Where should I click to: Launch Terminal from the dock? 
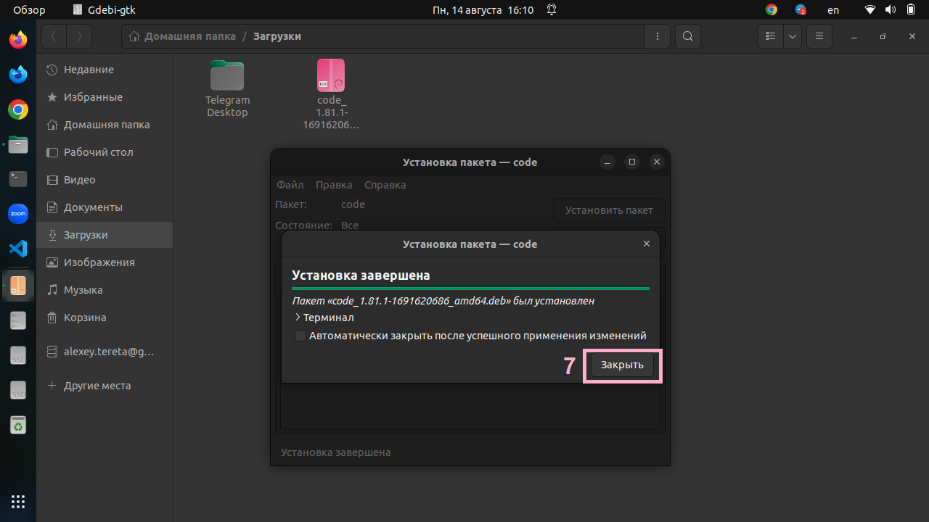point(18,179)
